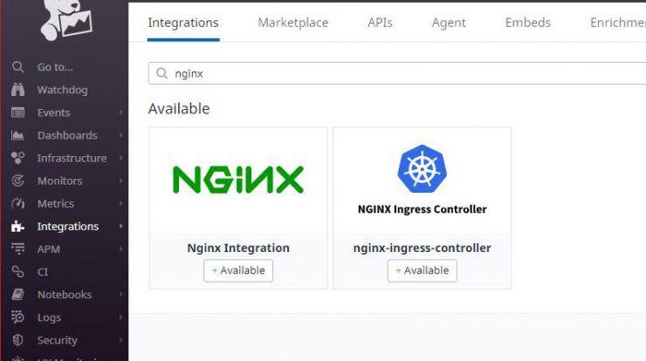Click the Events list icon

17,112
